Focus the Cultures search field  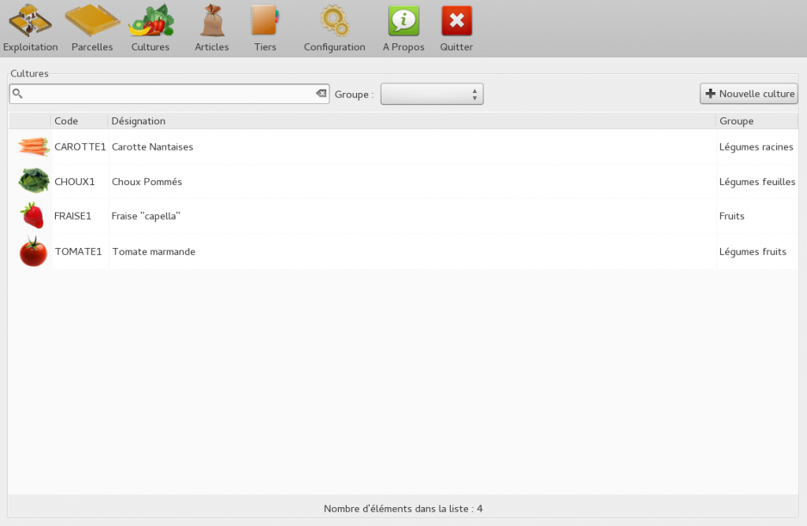pos(169,94)
